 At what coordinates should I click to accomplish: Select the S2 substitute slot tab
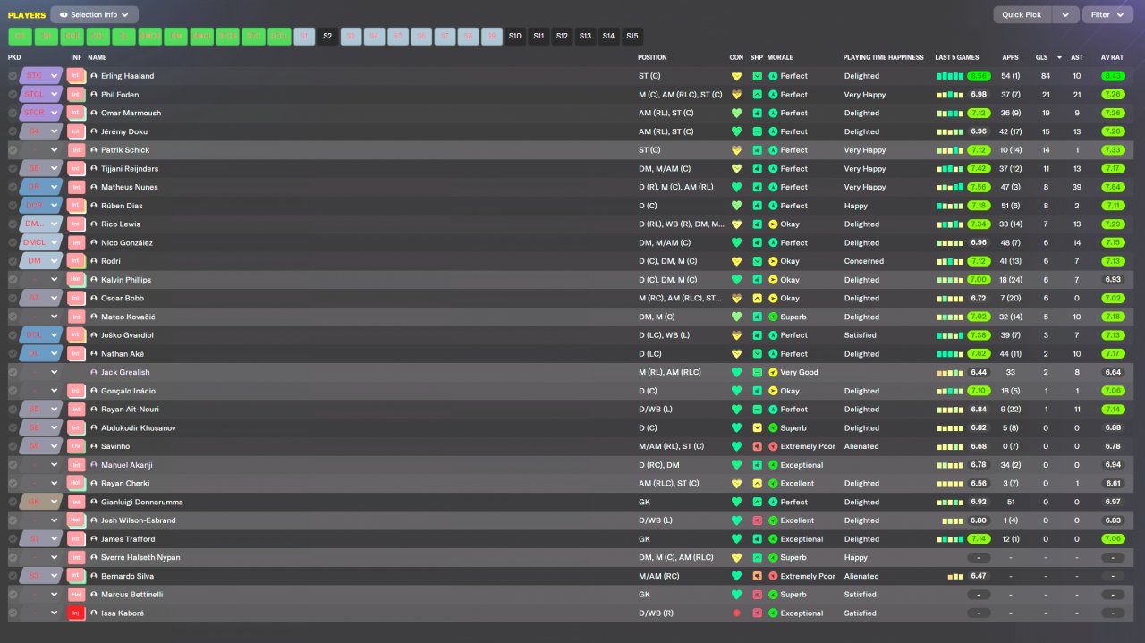[327, 37]
